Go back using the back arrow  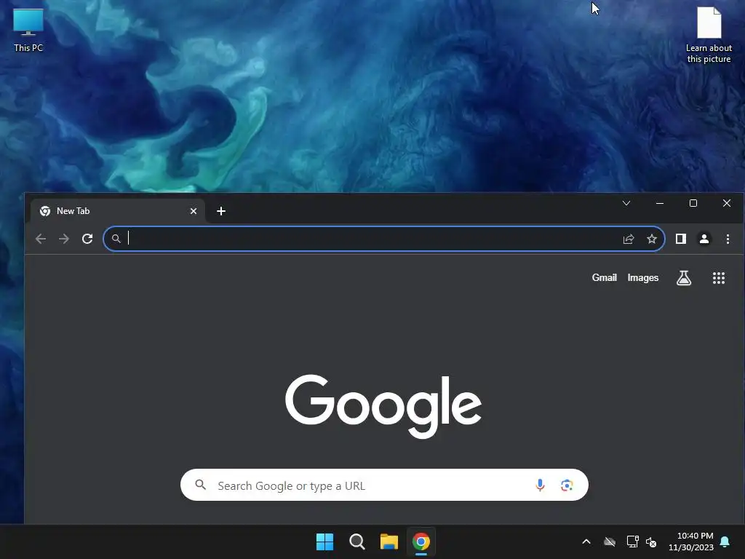click(41, 239)
